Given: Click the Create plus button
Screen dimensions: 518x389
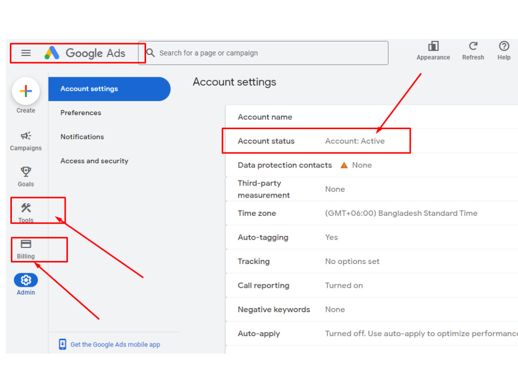Looking at the screenshot, I should click(x=26, y=91).
